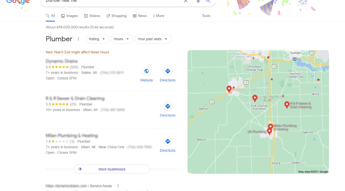Expand the Hours filter dropdown
Screen dimensions: 345x191
click(x=122, y=39)
